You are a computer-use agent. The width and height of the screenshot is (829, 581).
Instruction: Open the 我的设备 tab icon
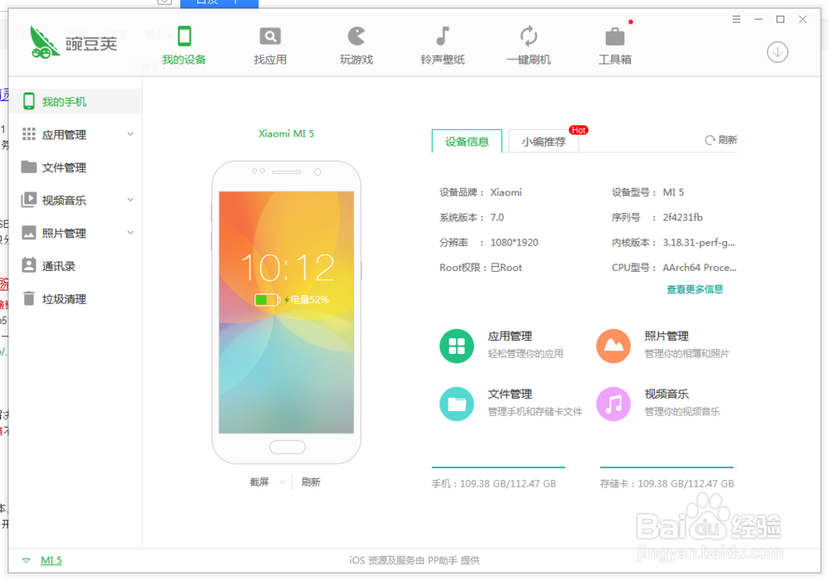pos(184,36)
